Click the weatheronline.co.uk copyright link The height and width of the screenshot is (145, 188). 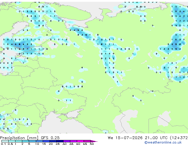point(163,142)
